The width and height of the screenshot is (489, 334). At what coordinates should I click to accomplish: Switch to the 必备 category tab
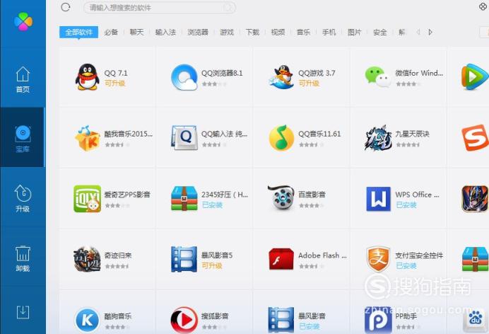pos(111,32)
